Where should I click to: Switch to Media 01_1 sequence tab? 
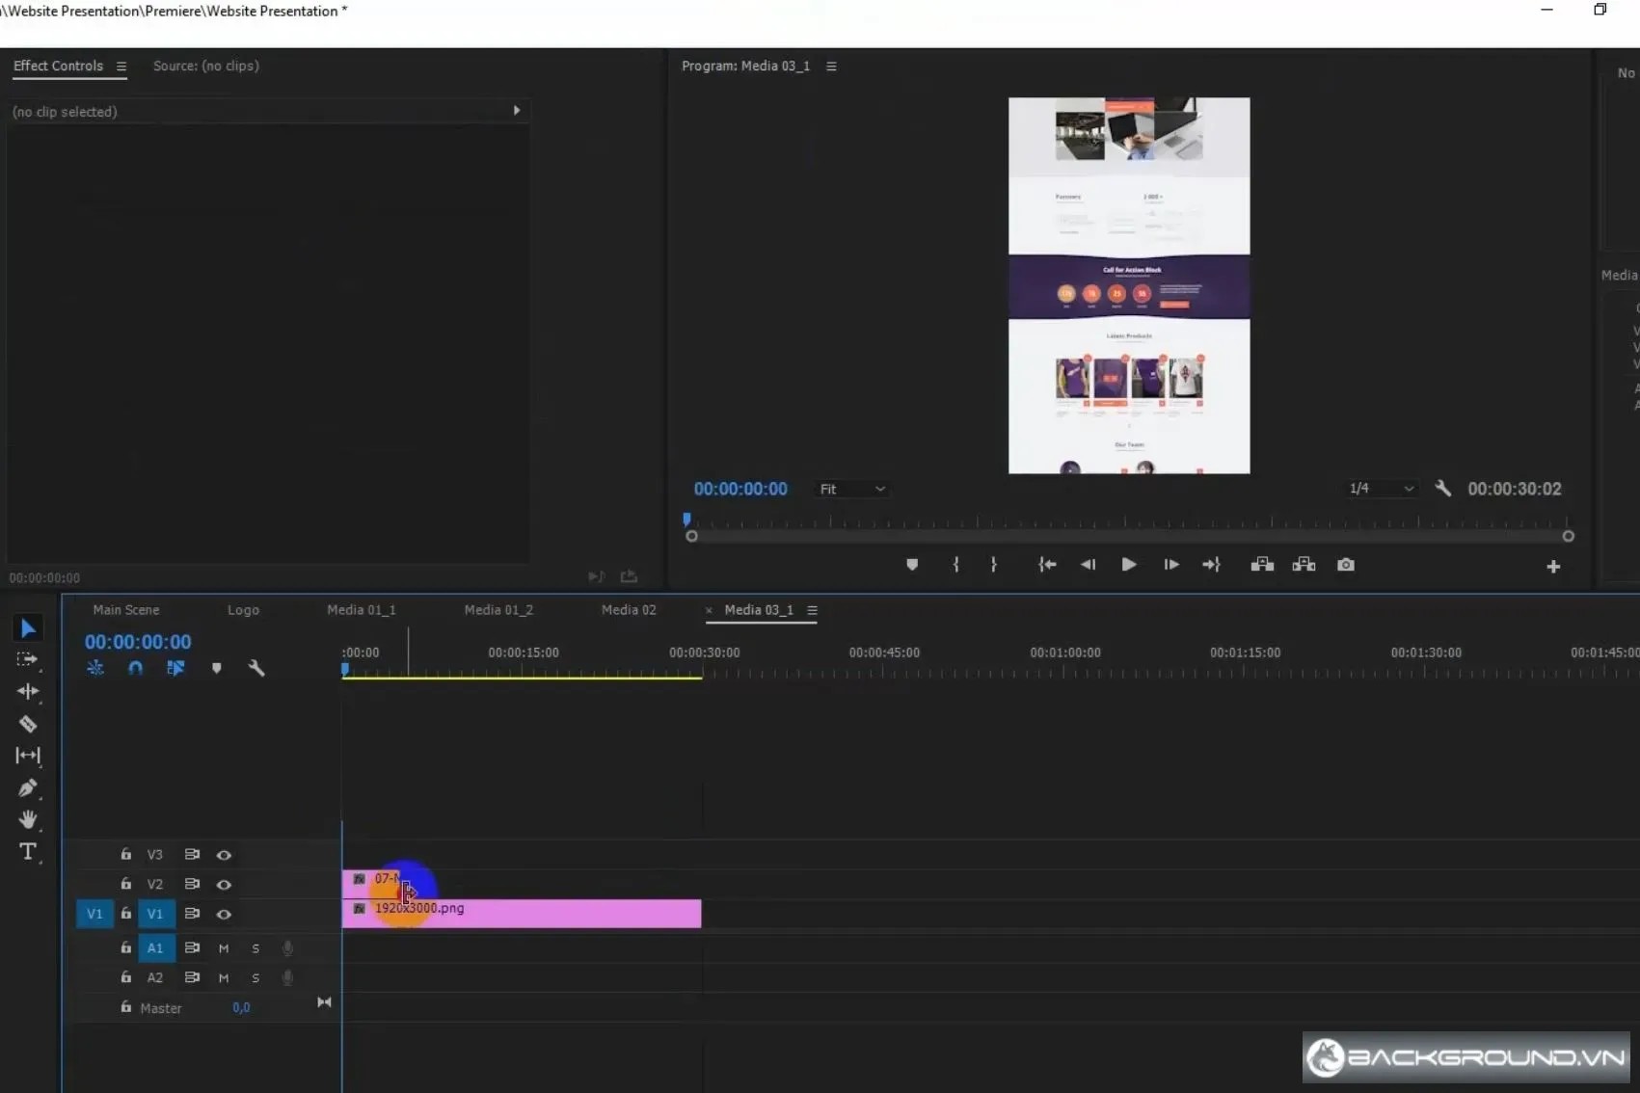pos(362,610)
